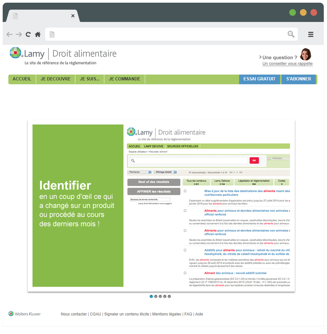Screen dimensions: 327x334
Task: Click the AFFINER les résultats button
Action: click(154, 191)
